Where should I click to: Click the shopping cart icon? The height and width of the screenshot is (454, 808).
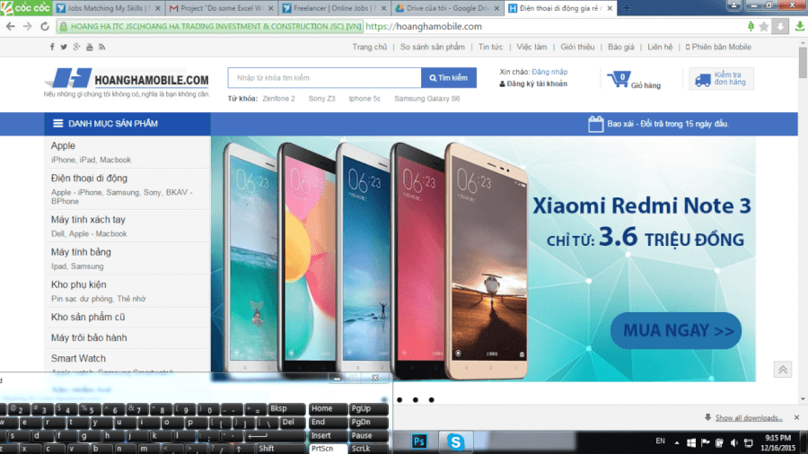[618, 79]
